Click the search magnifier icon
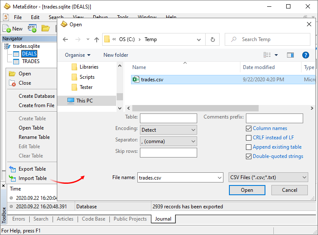Screen dimensions: 318x235 pos(234,39)
